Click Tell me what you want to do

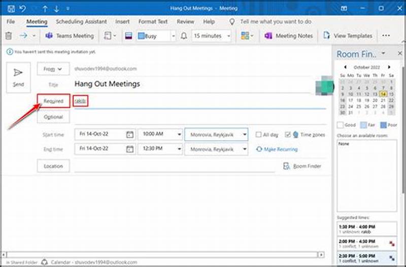click(x=276, y=21)
